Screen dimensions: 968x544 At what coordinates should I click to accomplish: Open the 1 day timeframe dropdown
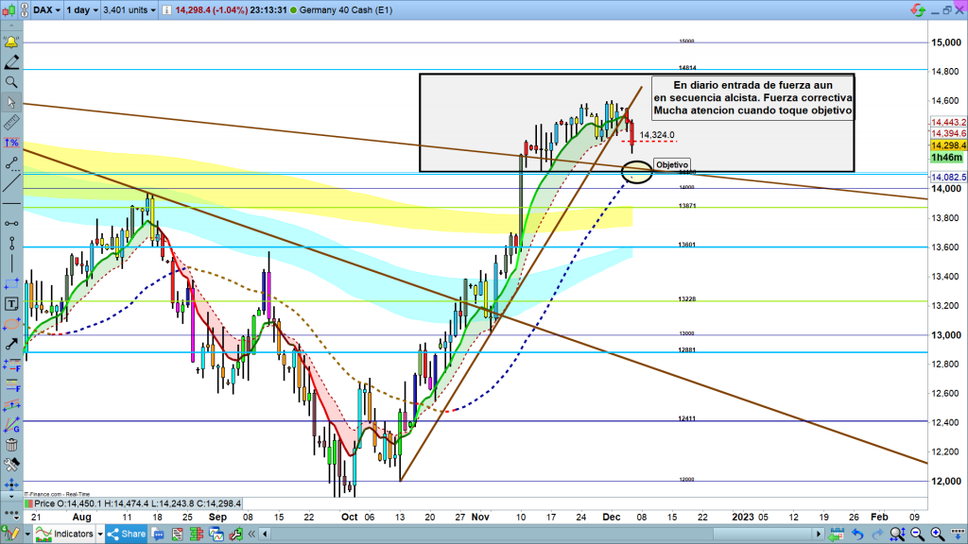86,10
